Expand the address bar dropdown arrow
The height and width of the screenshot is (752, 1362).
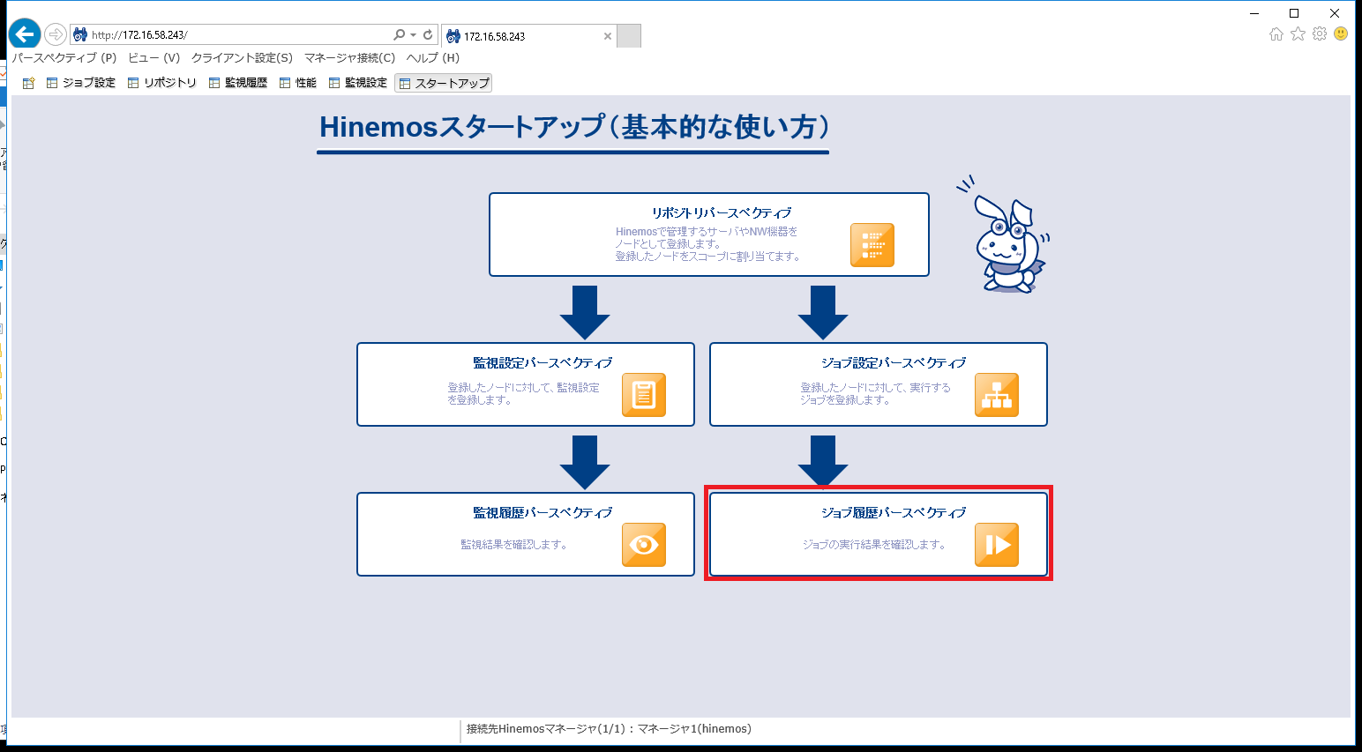[x=413, y=35]
